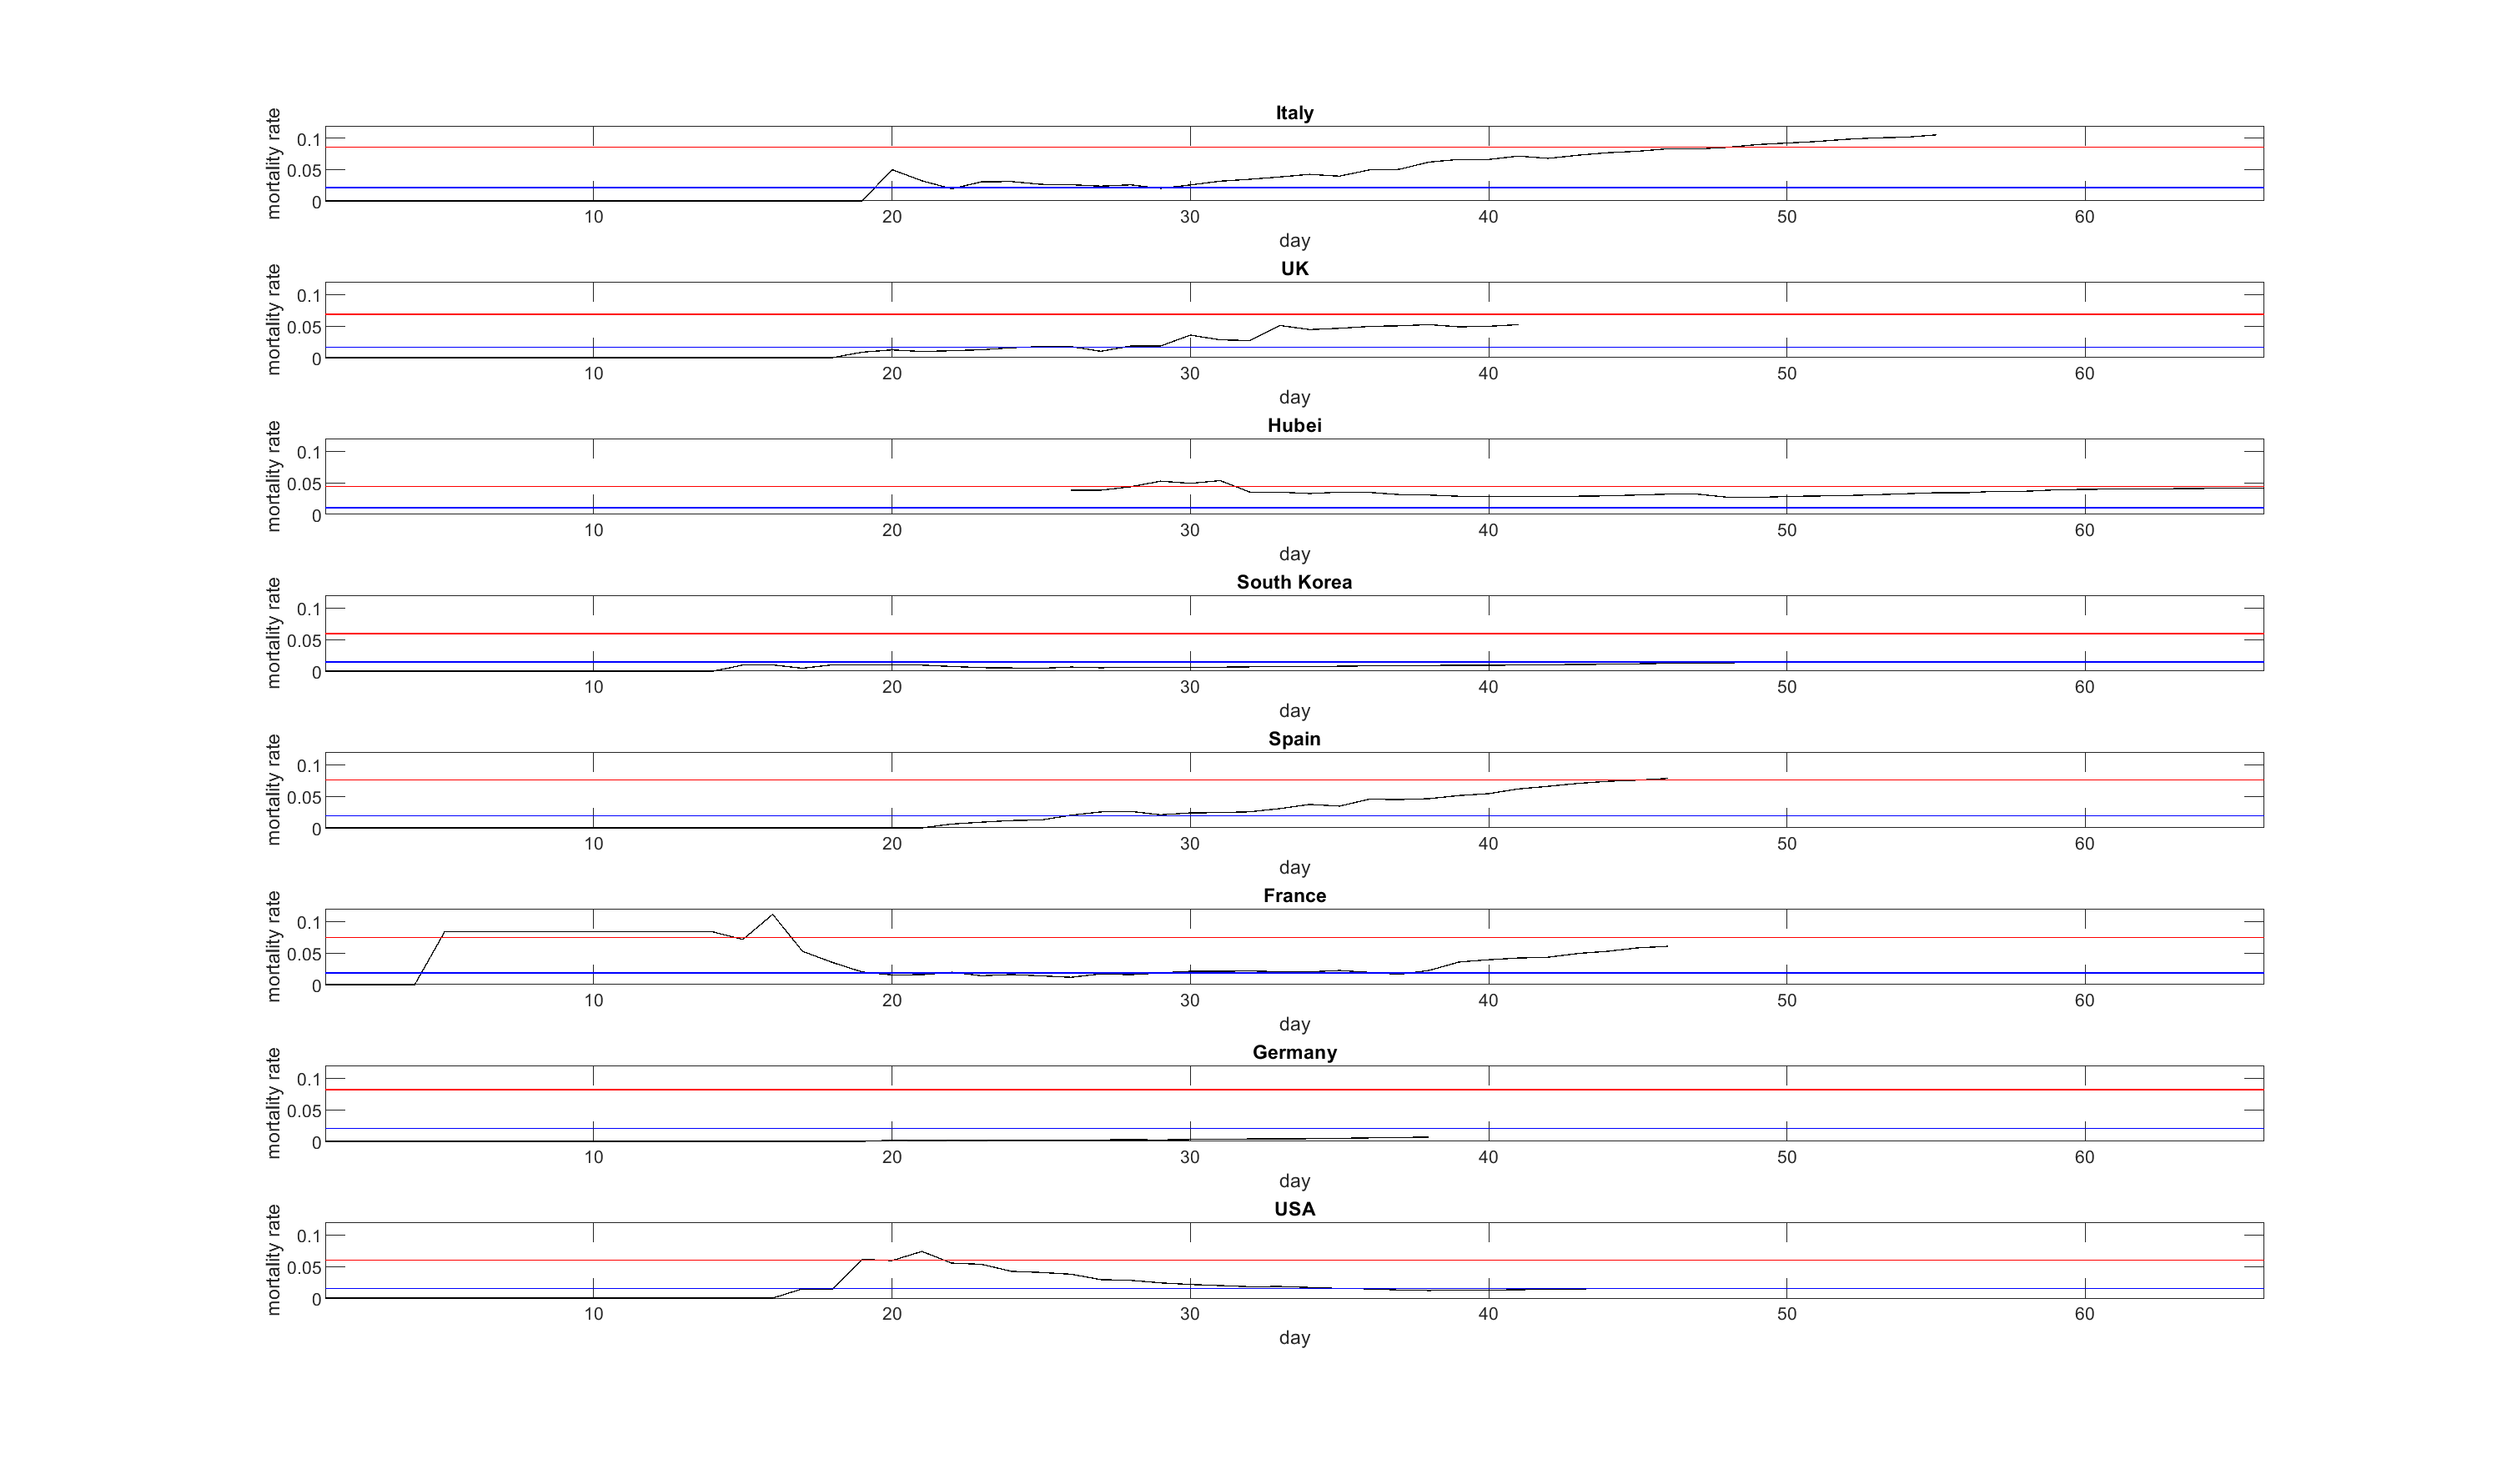Select the 60 tick label on USA x-axis
This screenshot has height=1484, width=2502.
click(2084, 1314)
